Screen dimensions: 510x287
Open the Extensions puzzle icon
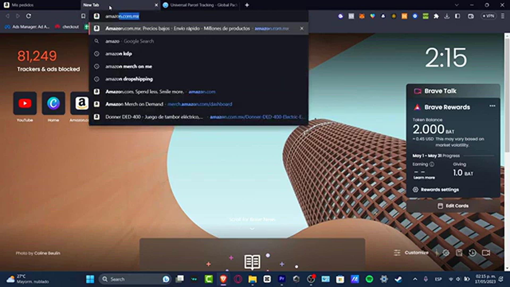436,16
